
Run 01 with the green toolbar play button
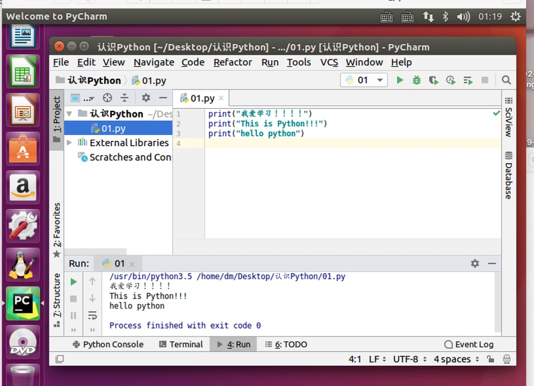pos(400,80)
